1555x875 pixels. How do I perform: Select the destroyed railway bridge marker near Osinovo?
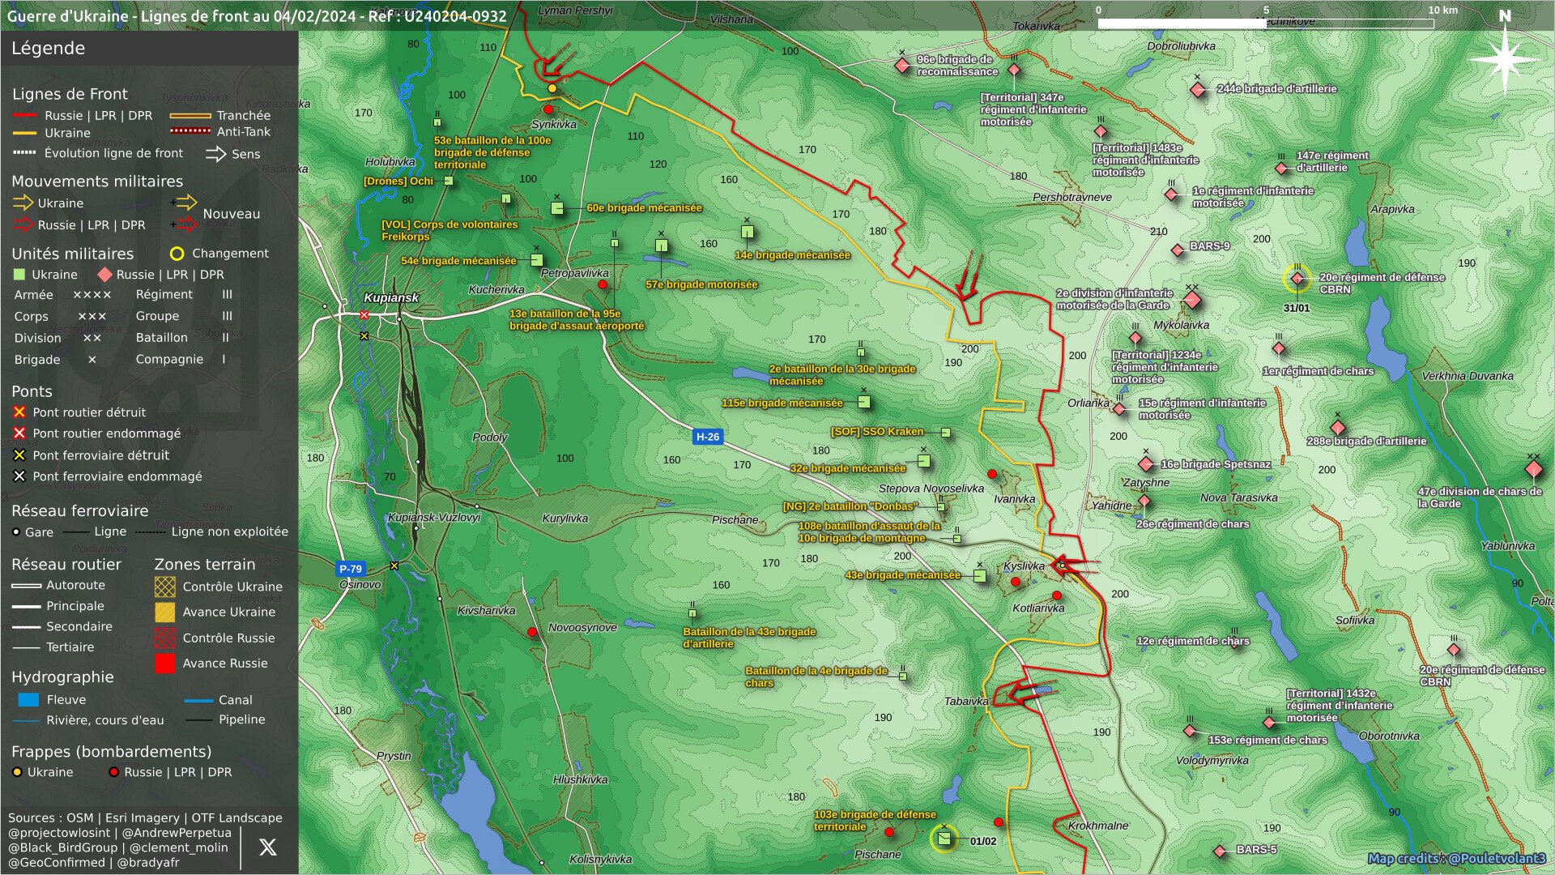394,566
